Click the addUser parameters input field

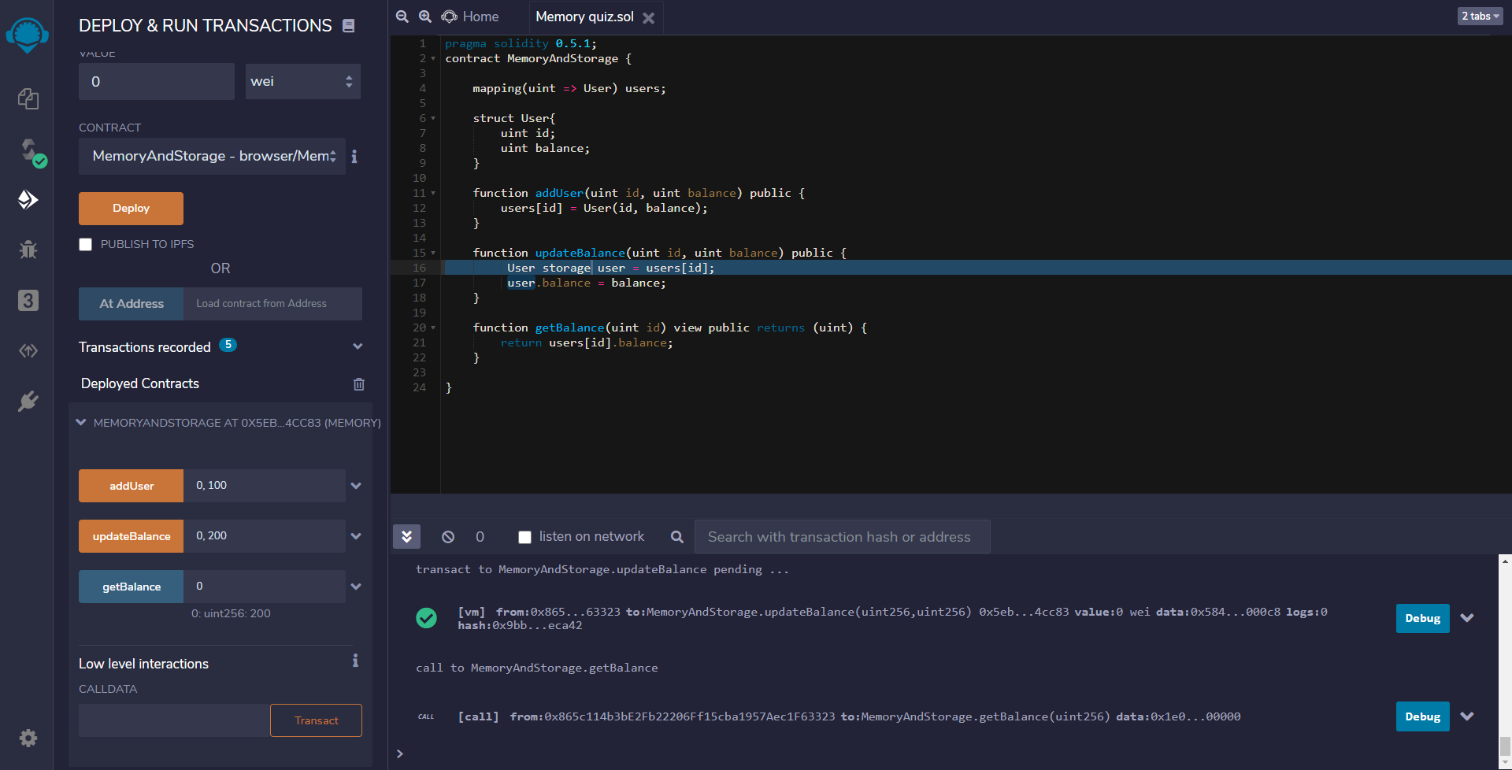265,486
